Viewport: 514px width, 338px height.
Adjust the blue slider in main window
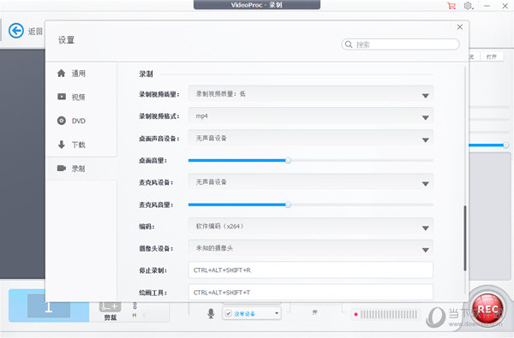click(505, 145)
